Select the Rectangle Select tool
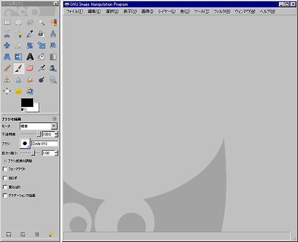 tap(7, 22)
